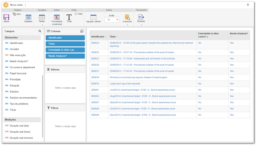
Task: Select the Tabela visualization icon
Action: (42, 17)
